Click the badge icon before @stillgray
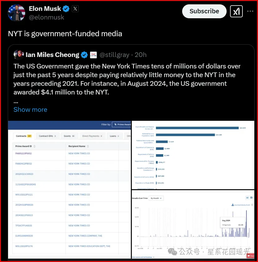Image resolution: width=258 pixels, height=262 pixels. point(93,55)
